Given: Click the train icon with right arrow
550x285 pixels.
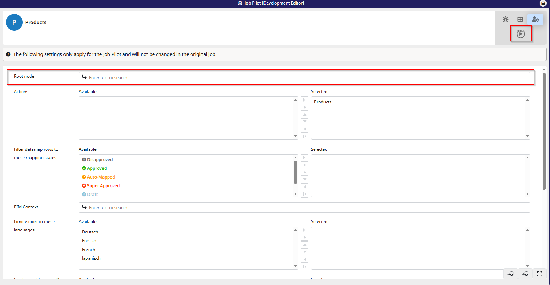Looking at the screenshot, I should (x=511, y=274).
